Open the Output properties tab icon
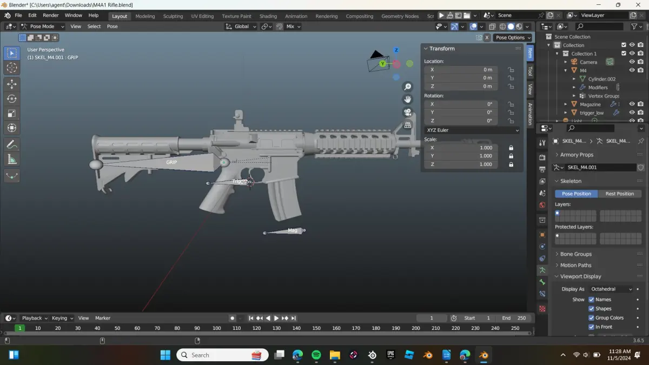Image resolution: width=649 pixels, height=365 pixels. [542, 169]
